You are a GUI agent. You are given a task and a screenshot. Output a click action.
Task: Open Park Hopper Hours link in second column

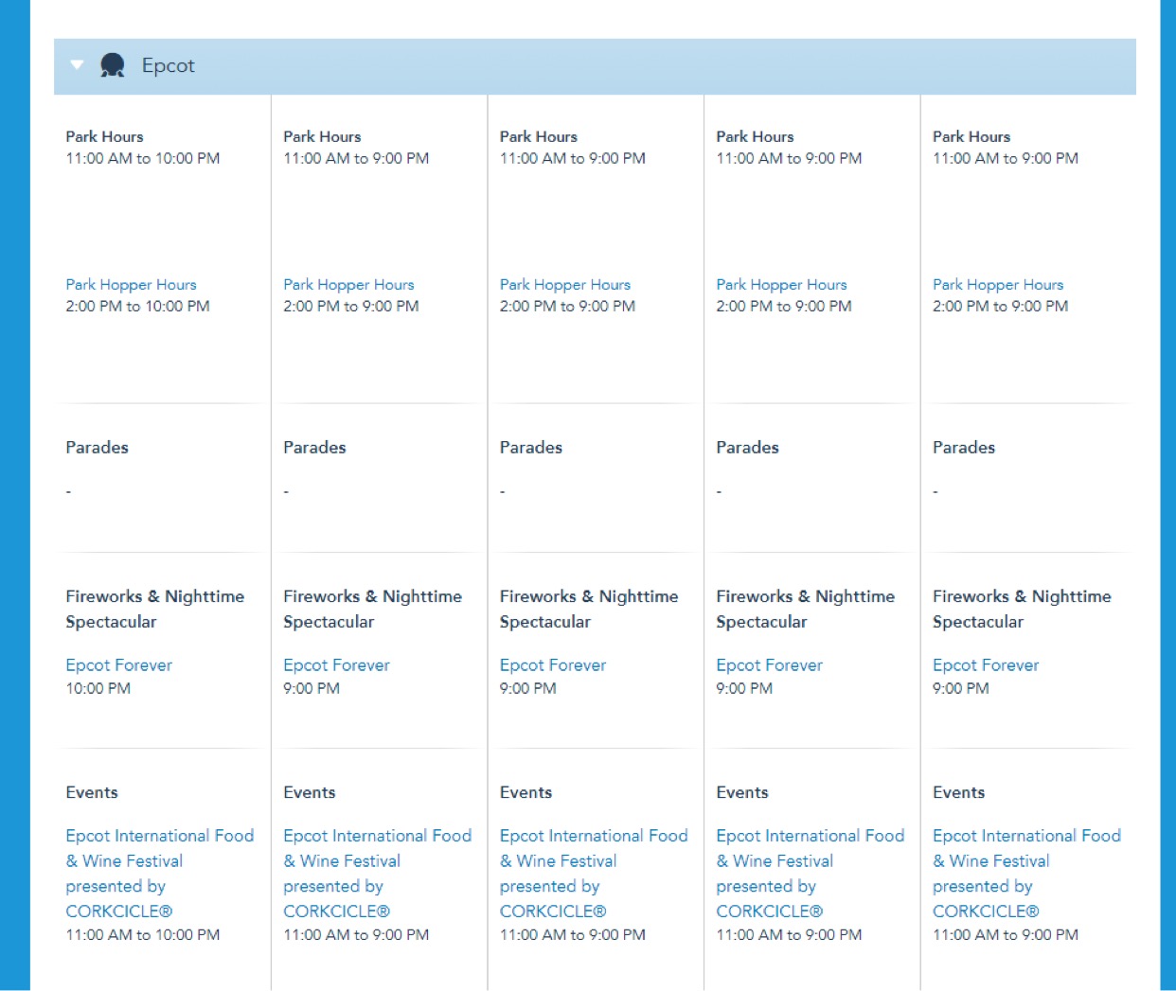pyautogui.click(x=348, y=285)
